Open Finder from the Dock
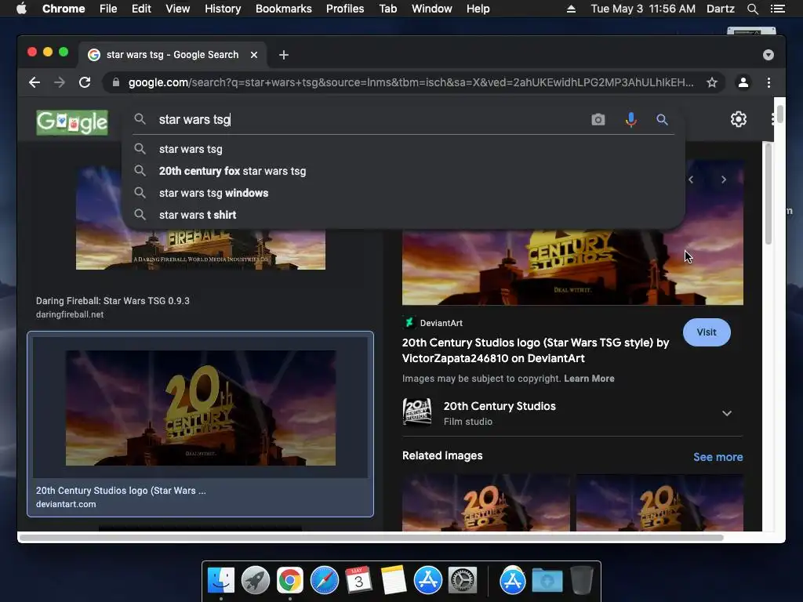 [x=220, y=580]
